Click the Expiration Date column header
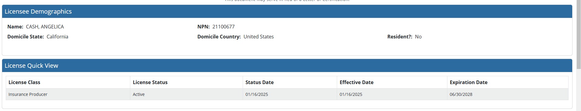The height and width of the screenshot is (111, 581). coord(508,82)
